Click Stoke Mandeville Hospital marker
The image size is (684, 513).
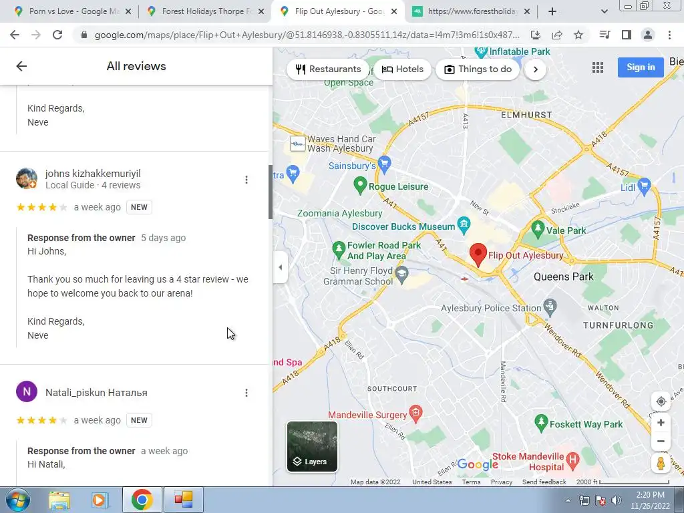coord(572,460)
